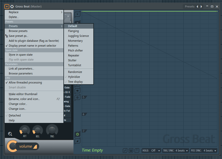This screenshot has height=159, width=222.
Task: Expand the highlighted Presets submenu entry
Action: click(x=34, y=26)
